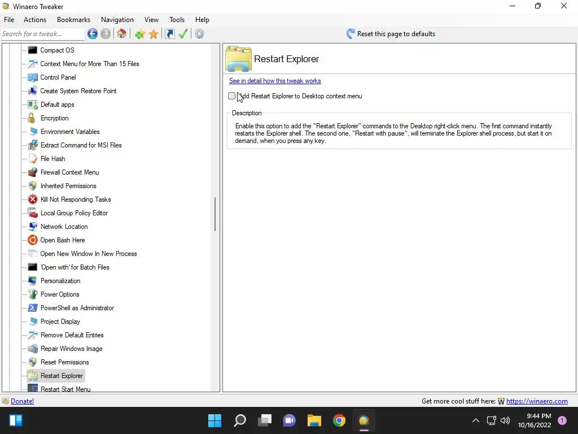Show hidden tray icons chevron
Screen dimensions: 578x434
476,420
